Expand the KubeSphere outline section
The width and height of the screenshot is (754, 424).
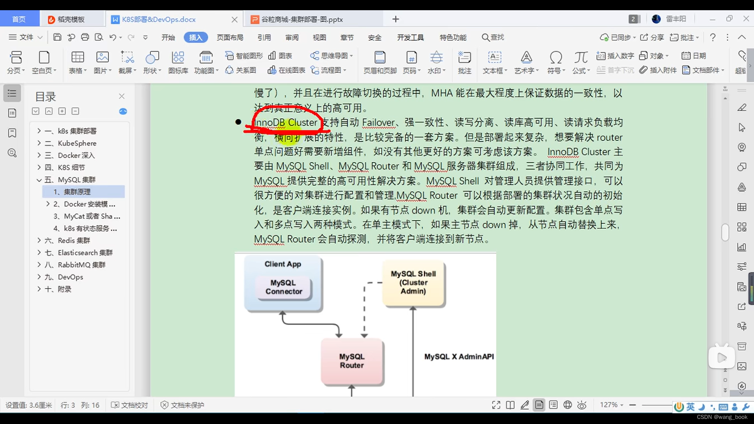tap(39, 143)
